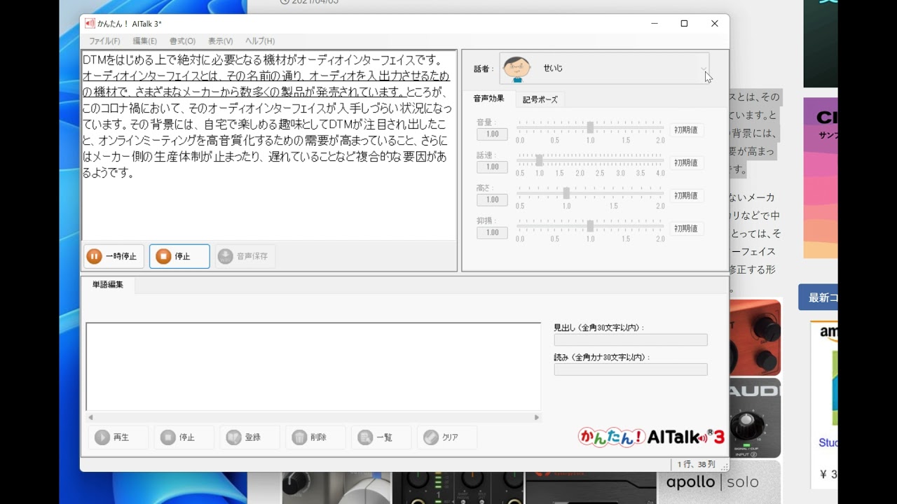The width and height of the screenshot is (897, 504).
Task: Click the apollo solo thumbnail in browser
Action: point(719,482)
